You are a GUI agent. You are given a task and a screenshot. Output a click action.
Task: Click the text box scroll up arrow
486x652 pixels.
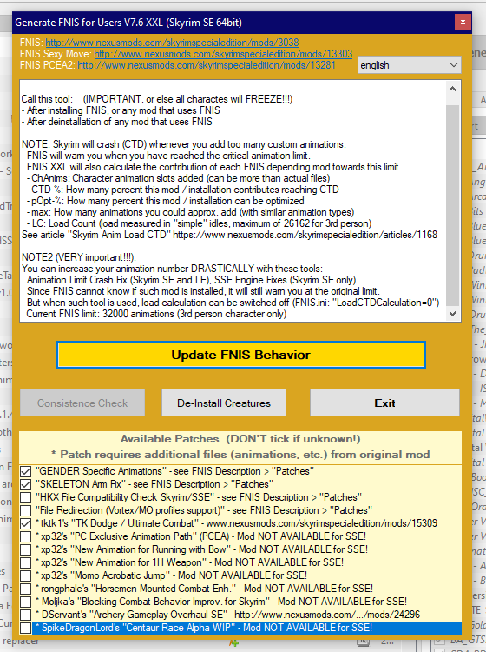(452, 89)
